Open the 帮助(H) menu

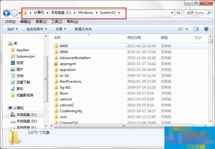[x=73, y=22]
